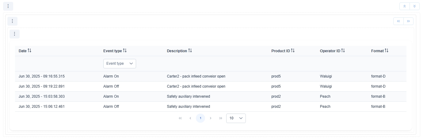This screenshot has width=423, height=138.
Task: Open the second-level three-dot options menu
Action: click(x=12, y=21)
